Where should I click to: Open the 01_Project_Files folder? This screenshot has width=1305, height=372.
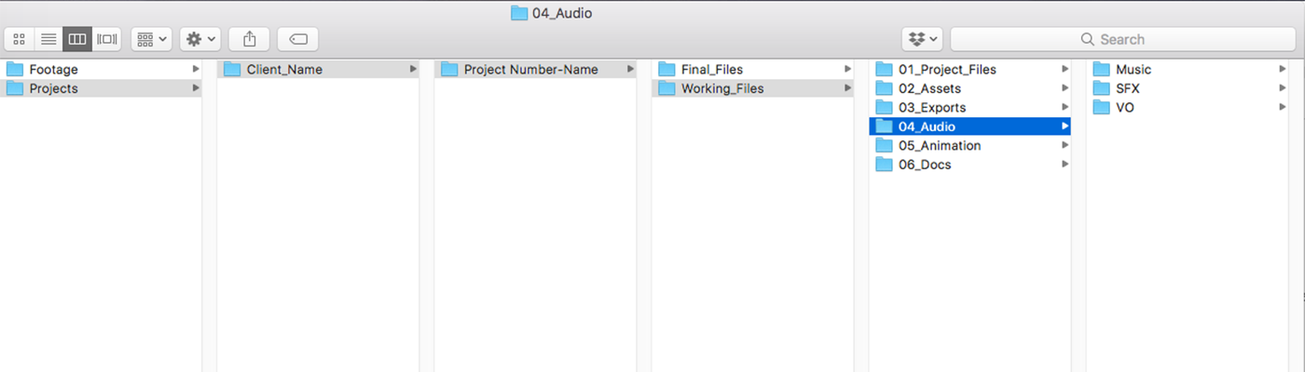point(969,69)
